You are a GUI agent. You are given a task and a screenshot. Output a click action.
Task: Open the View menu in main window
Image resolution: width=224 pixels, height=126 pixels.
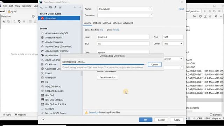click(x=17, y=6)
